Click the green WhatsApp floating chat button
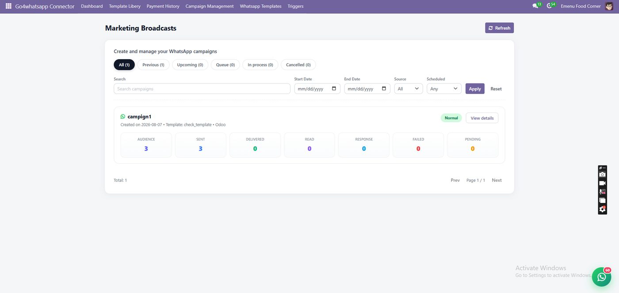This screenshot has height=293, width=619. (x=601, y=277)
